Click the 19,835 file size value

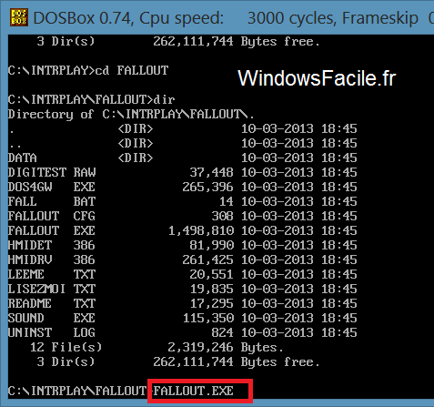pyautogui.click(x=211, y=289)
